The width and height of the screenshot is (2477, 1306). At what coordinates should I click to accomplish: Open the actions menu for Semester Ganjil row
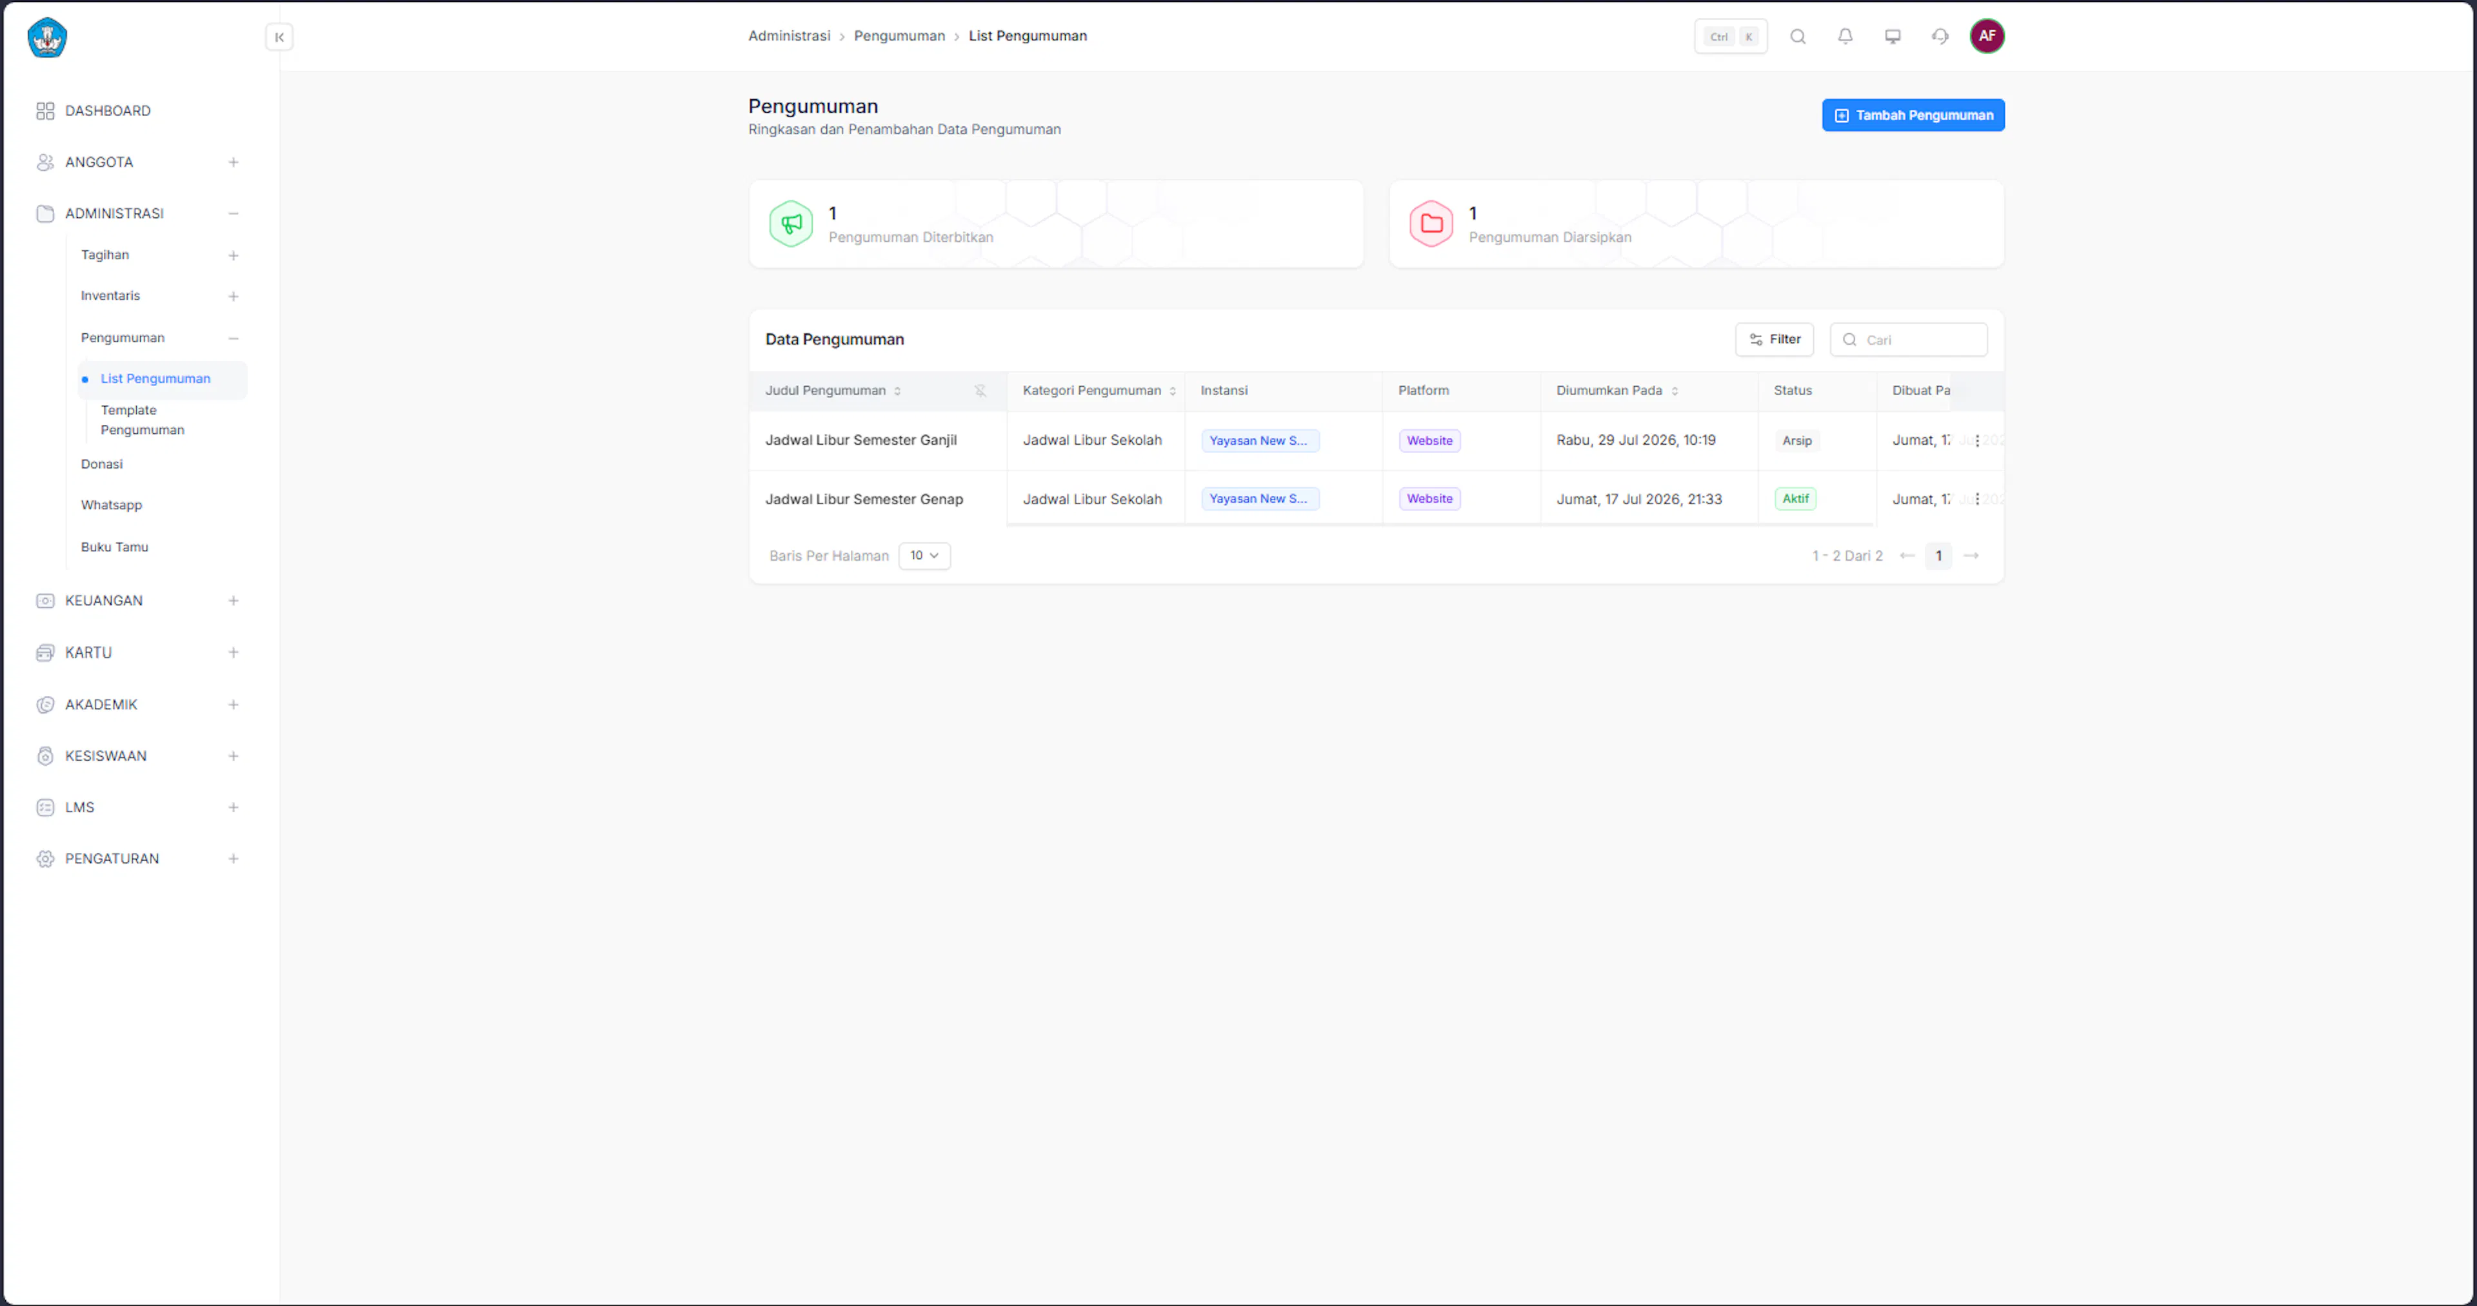click(x=1976, y=441)
